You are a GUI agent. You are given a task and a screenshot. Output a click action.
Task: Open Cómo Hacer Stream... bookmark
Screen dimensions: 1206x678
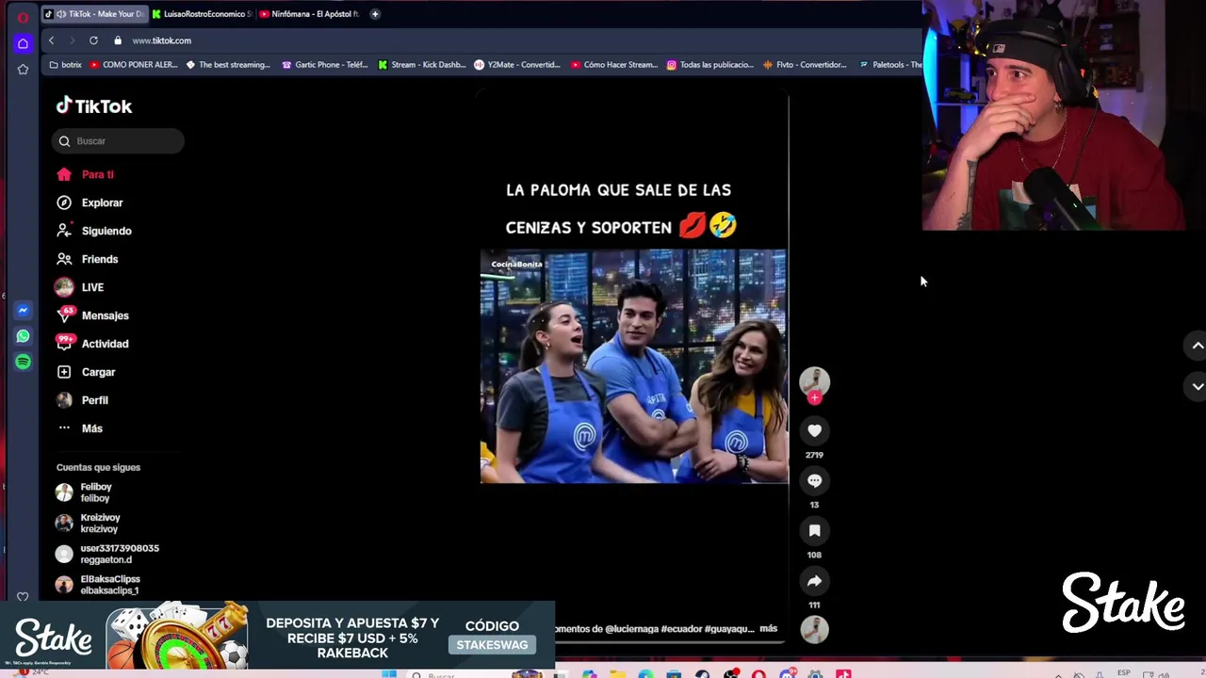pyautogui.click(x=613, y=65)
